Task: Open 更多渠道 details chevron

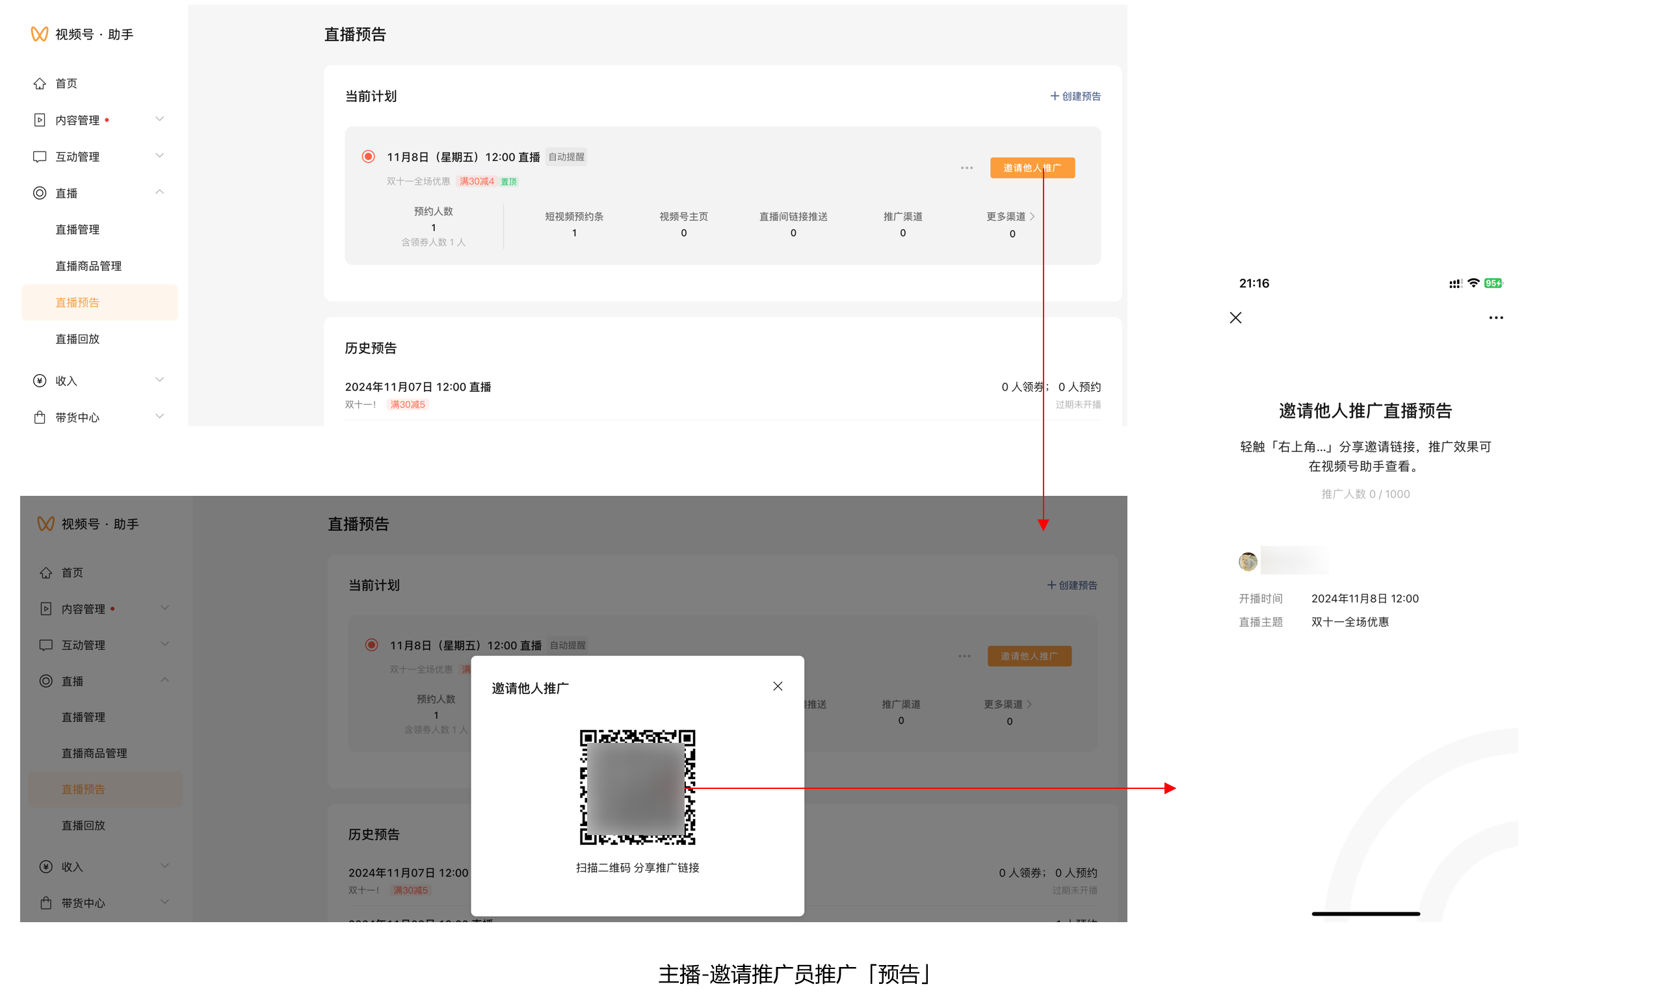Action: pos(1031,217)
